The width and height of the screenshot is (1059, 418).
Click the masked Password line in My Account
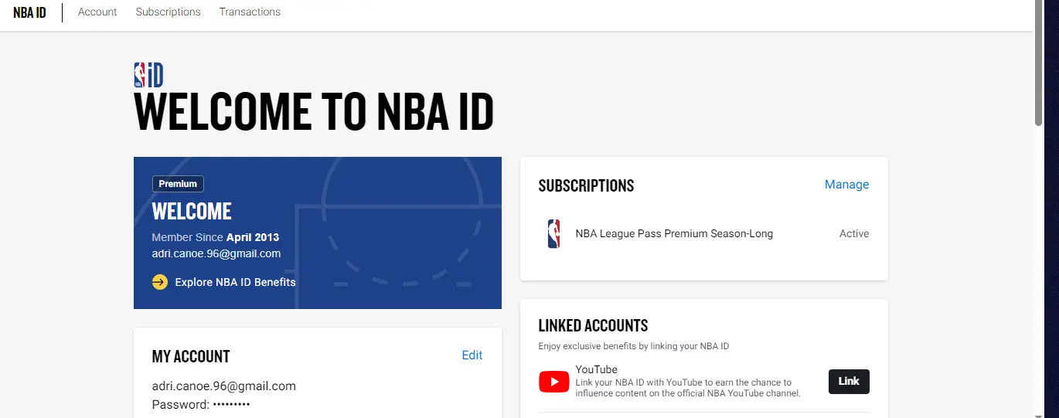click(x=201, y=404)
